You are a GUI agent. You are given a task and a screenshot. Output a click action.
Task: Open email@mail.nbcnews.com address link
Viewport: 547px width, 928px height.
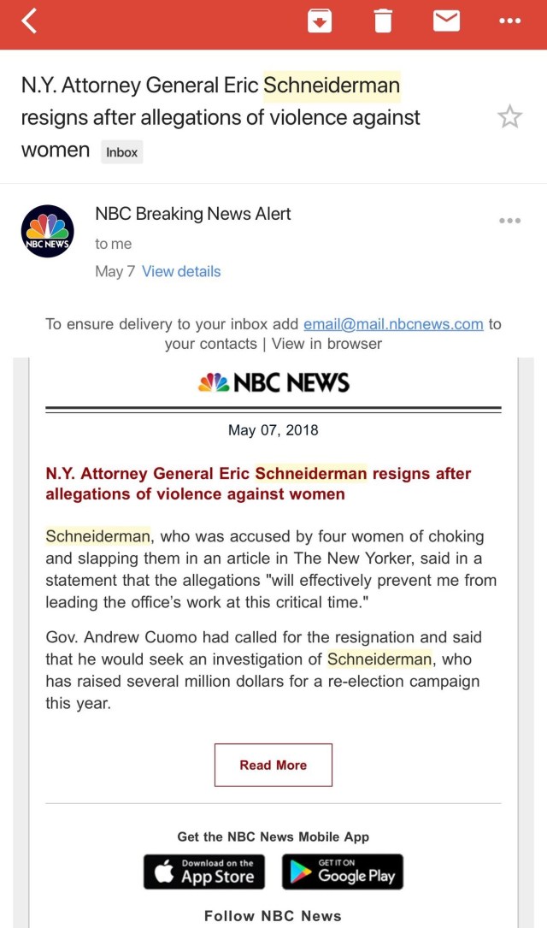click(393, 324)
